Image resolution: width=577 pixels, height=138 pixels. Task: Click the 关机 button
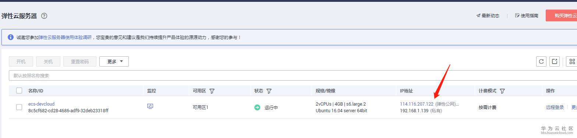pos(48,61)
